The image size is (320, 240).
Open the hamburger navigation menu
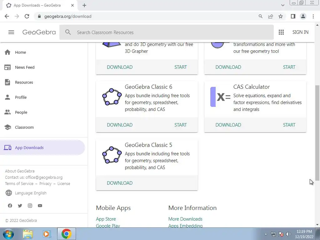coord(11,32)
